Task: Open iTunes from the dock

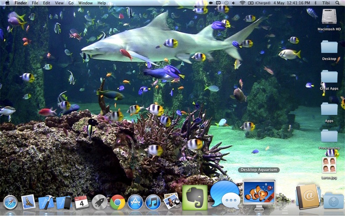Action: (x=153, y=202)
